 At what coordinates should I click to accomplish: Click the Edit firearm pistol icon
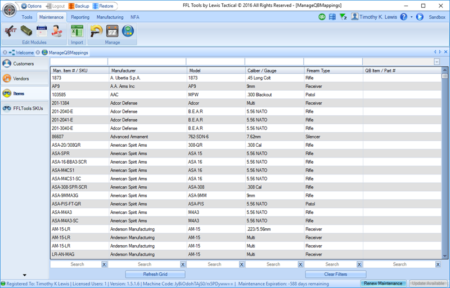pos(10,31)
